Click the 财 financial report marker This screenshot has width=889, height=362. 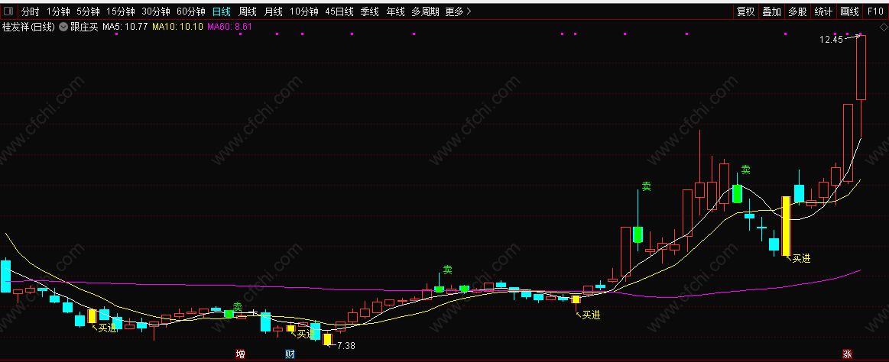290,354
